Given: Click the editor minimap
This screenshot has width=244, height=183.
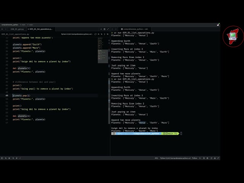Looking at the screenshot, I should [103, 50].
